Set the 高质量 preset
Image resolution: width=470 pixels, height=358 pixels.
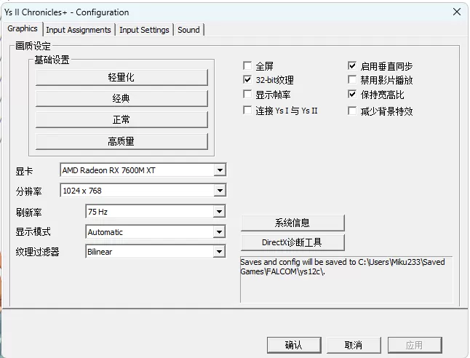tap(122, 141)
